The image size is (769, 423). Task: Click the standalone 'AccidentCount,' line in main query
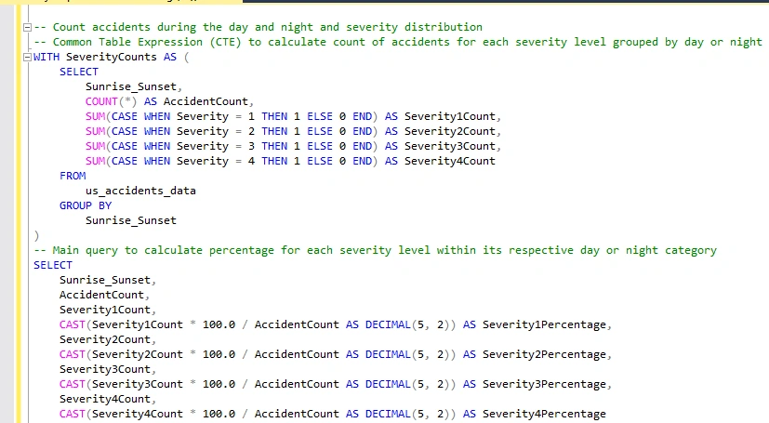pos(104,295)
